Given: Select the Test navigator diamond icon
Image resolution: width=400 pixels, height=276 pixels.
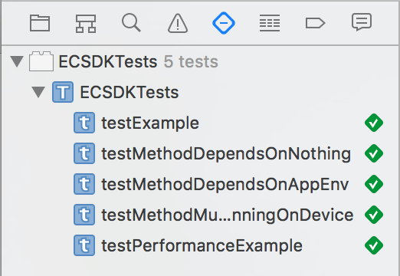Looking at the screenshot, I should tap(224, 23).
